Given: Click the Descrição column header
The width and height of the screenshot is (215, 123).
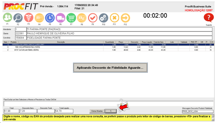Looking at the screenshot, I should point(61,42).
